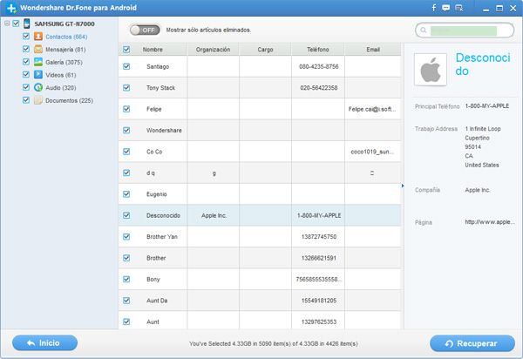Toggle 'Mostrar sólo artículos eliminados' switch

(145, 30)
